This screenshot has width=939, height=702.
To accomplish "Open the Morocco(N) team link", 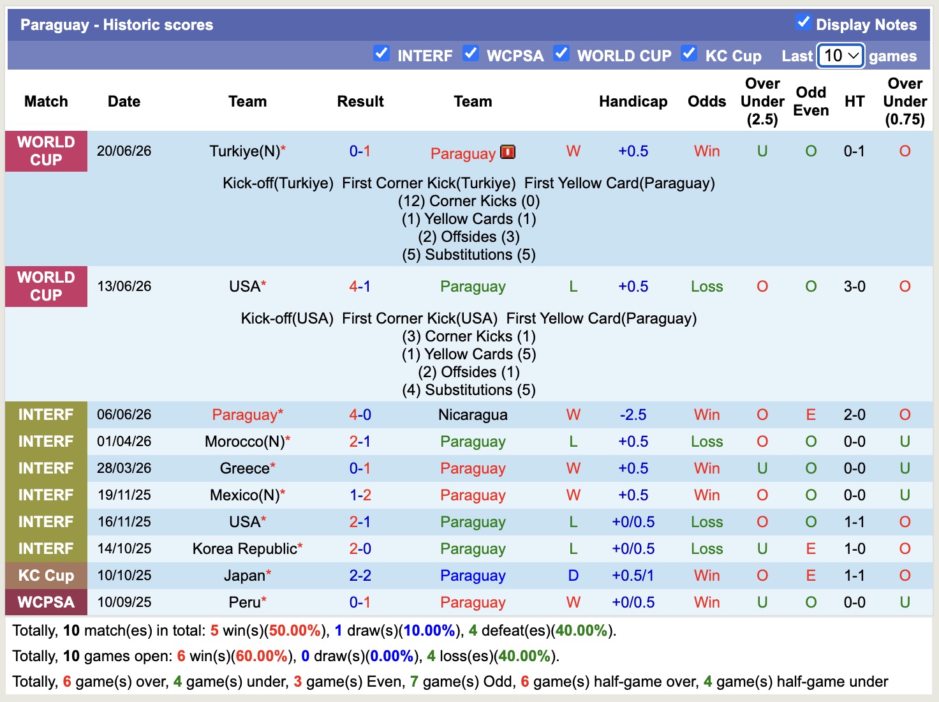I will click(x=245, y=442).
